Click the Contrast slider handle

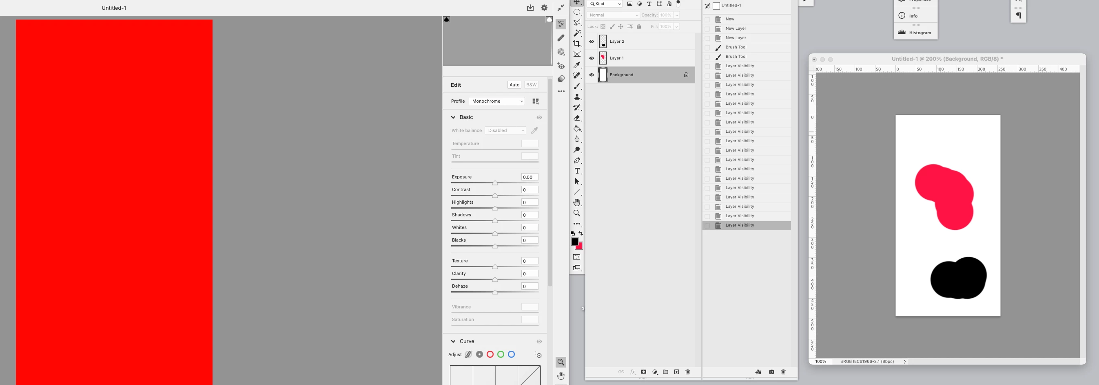(x=495, y=196)
